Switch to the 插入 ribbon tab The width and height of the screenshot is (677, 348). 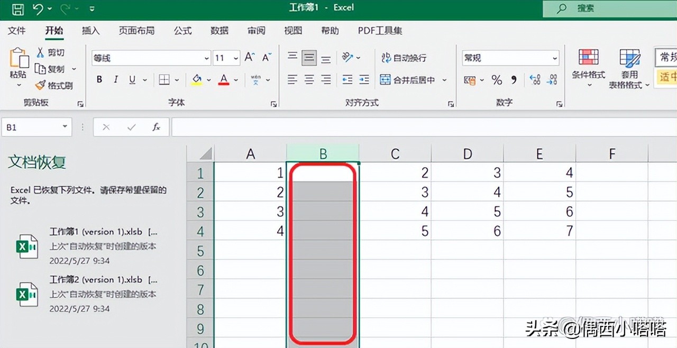[91, 31]
